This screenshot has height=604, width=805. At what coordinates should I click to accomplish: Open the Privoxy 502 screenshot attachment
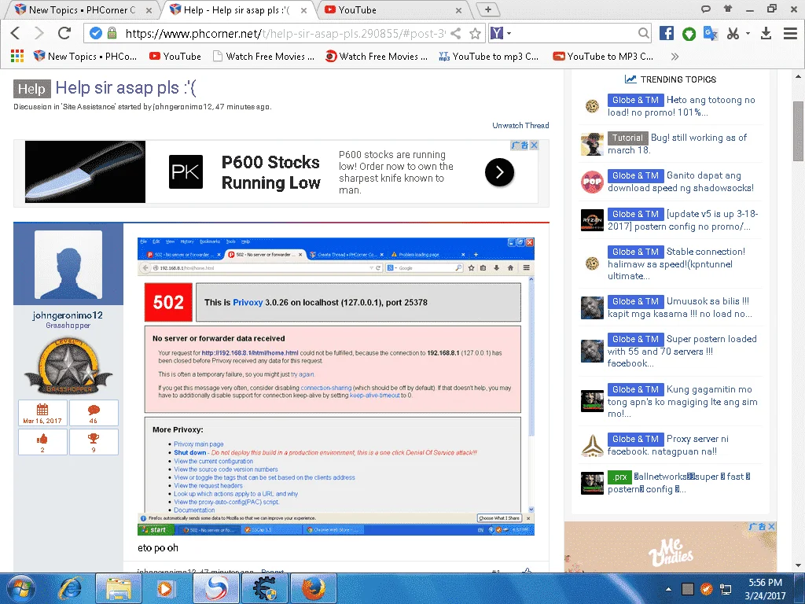click(x=336, y=386)
